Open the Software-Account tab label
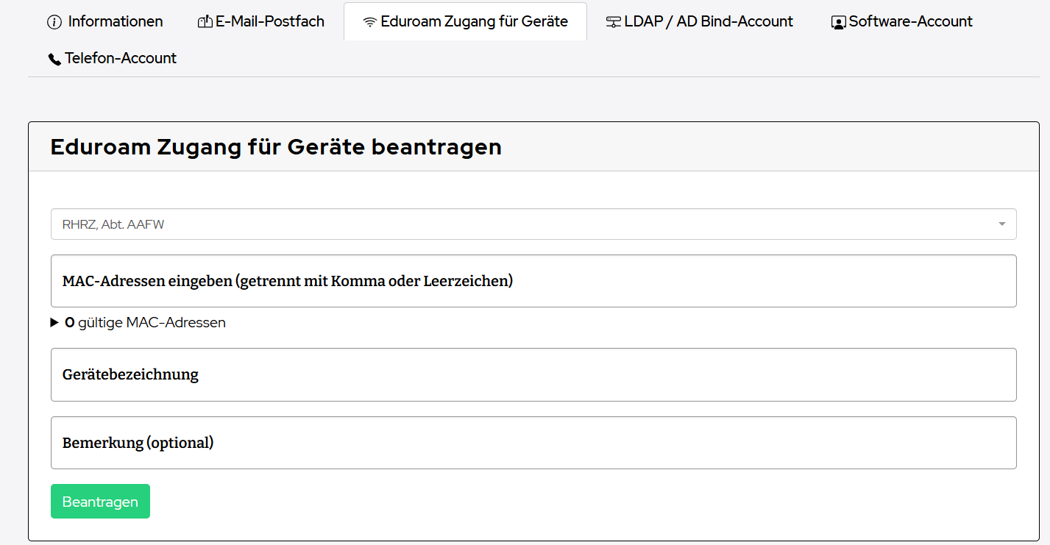Viewport: 1050px width, 545px height. coord(911,21)
